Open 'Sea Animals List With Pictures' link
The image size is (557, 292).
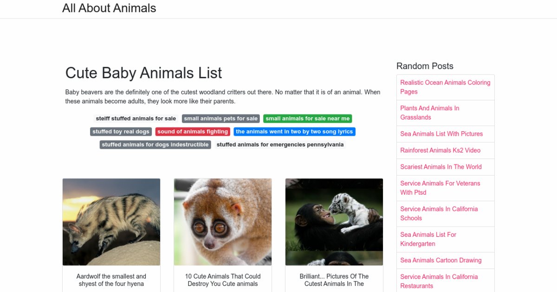coord(441,134)
